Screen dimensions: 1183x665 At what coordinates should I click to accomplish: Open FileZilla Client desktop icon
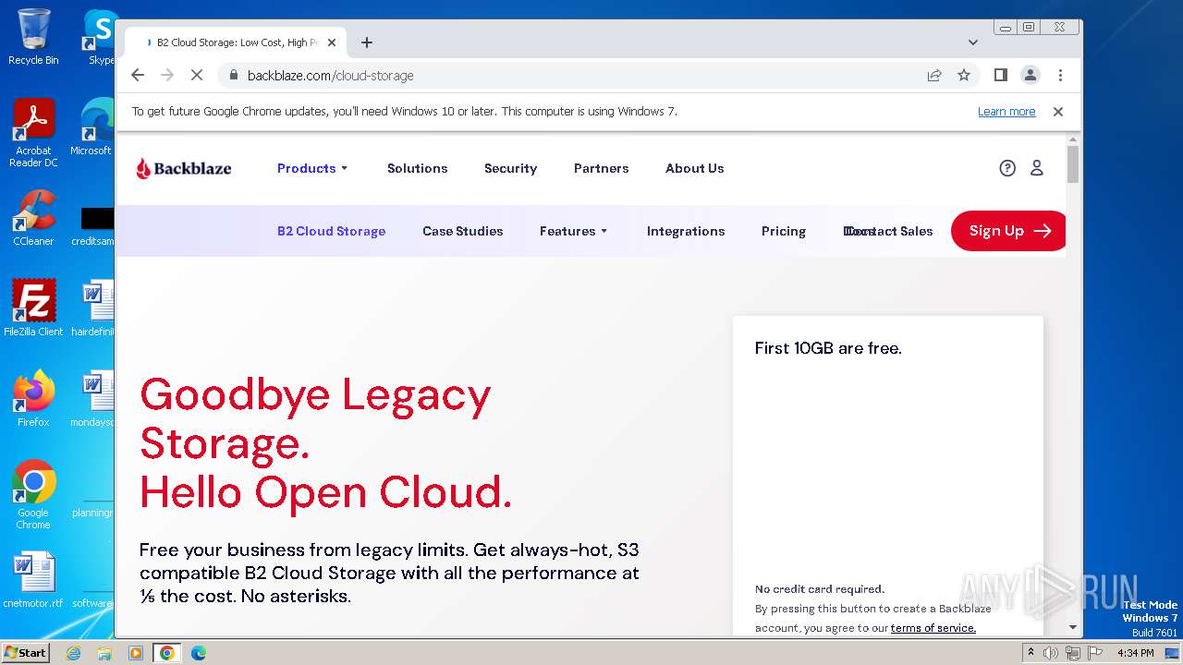[x=33, y=308]
